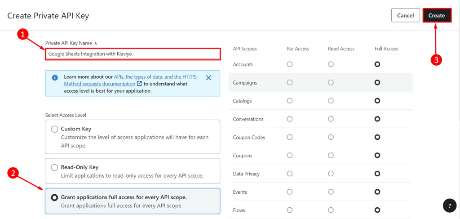Set Campaigns scope to Full Access
This screenshot has width=460, height=219.
pos(377,82)
